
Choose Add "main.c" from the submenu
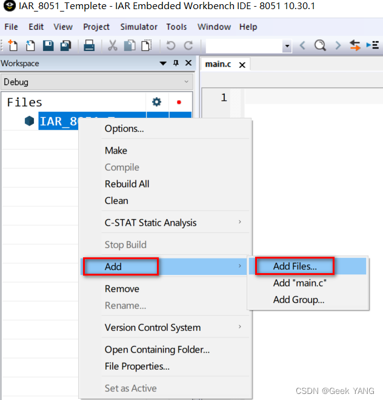[x=307, y=283]
